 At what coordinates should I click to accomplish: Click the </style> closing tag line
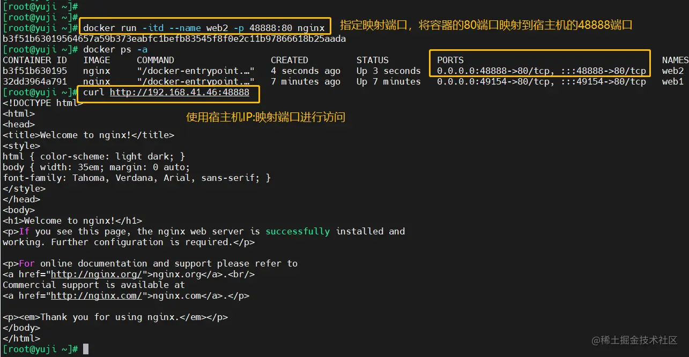(24, 188)
